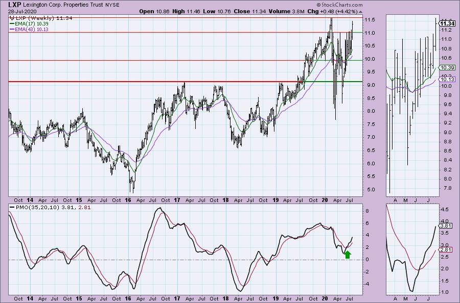The width and height of the screenshot is (460, 303).
Task: Select the Lexington Corp. Properties Trust name
Action: (63, 5)
